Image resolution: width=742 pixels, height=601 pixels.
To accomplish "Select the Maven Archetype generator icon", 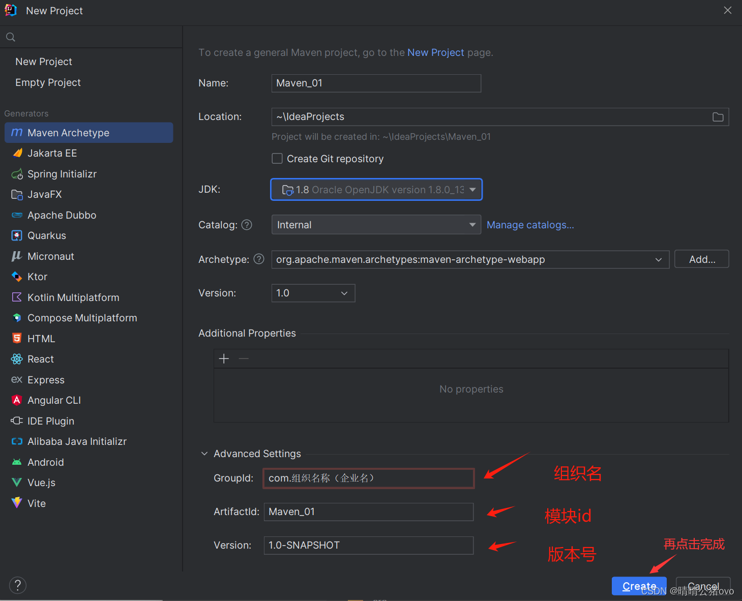I will click(17, 133).
